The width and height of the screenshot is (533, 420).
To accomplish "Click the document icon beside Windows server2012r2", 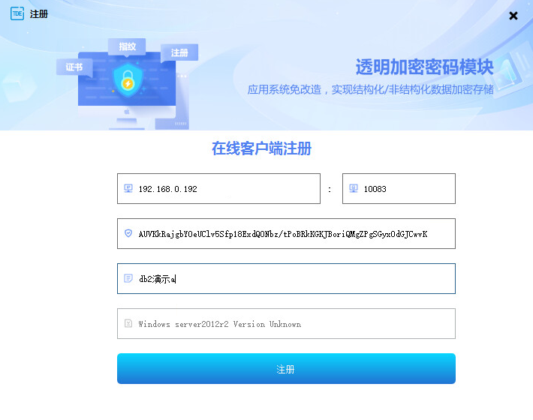I will (128, 323).
